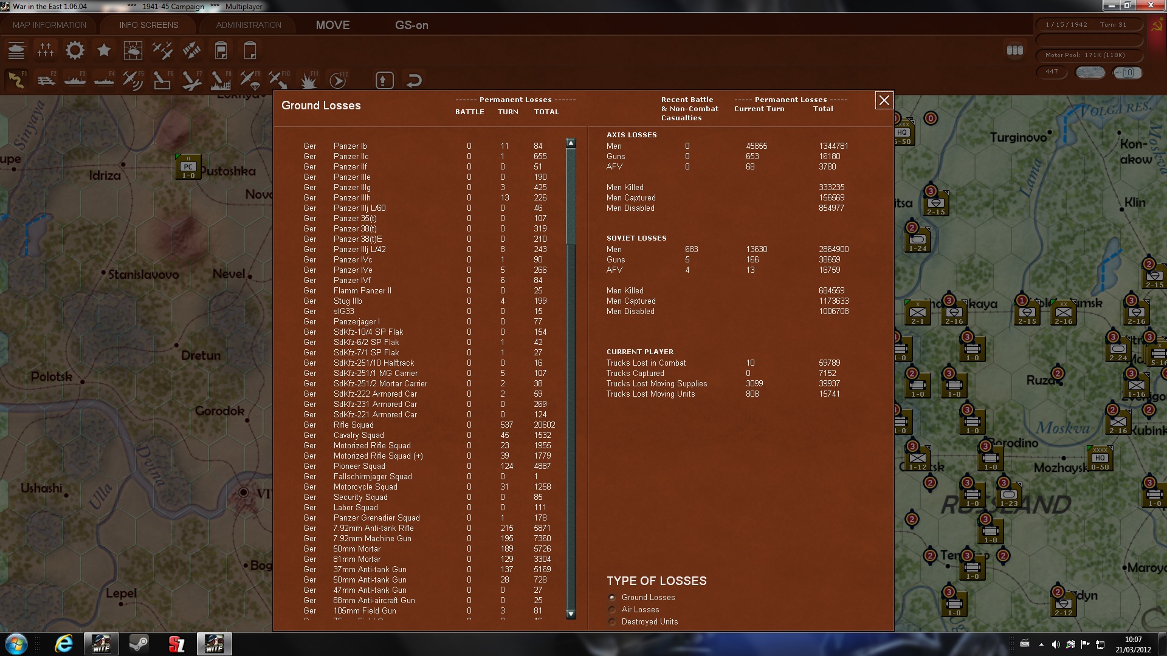Screen dimensions: 1167x656
Task: Switch to MAP INFORMATION tab
Action: (x=49, y=25)
